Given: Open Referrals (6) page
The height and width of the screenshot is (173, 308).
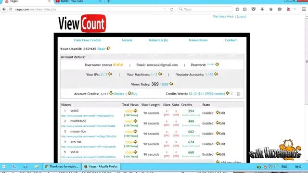Looking at the screenshot, I should (158, 40).
